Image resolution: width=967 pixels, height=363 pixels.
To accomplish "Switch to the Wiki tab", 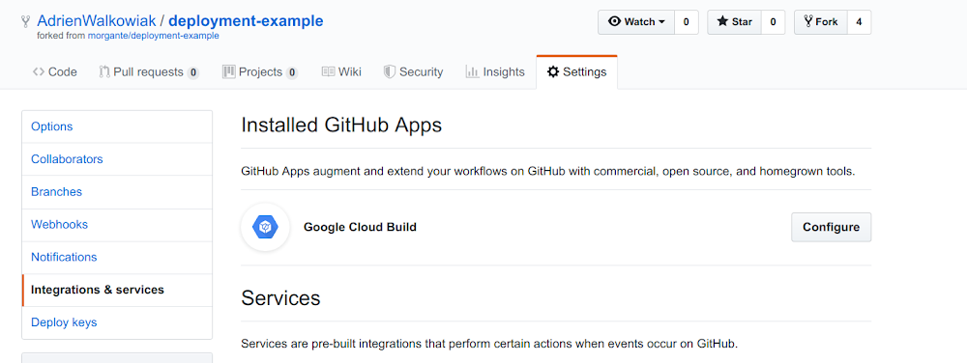I will (x=341, y=72).
